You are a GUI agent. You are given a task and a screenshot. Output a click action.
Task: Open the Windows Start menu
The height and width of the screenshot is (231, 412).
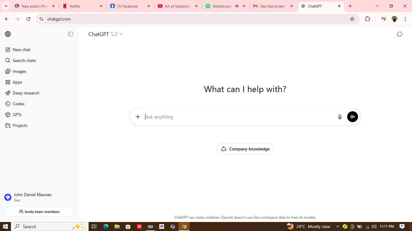click(5, 226)
